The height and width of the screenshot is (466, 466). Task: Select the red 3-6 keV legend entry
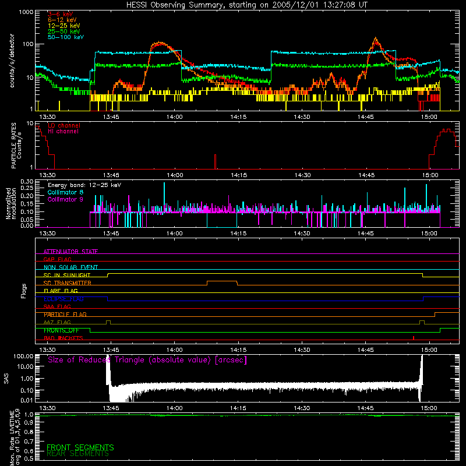tap(61, 14)
